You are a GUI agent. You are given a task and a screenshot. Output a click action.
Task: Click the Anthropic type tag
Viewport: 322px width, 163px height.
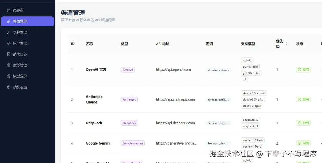coord(129,99)
